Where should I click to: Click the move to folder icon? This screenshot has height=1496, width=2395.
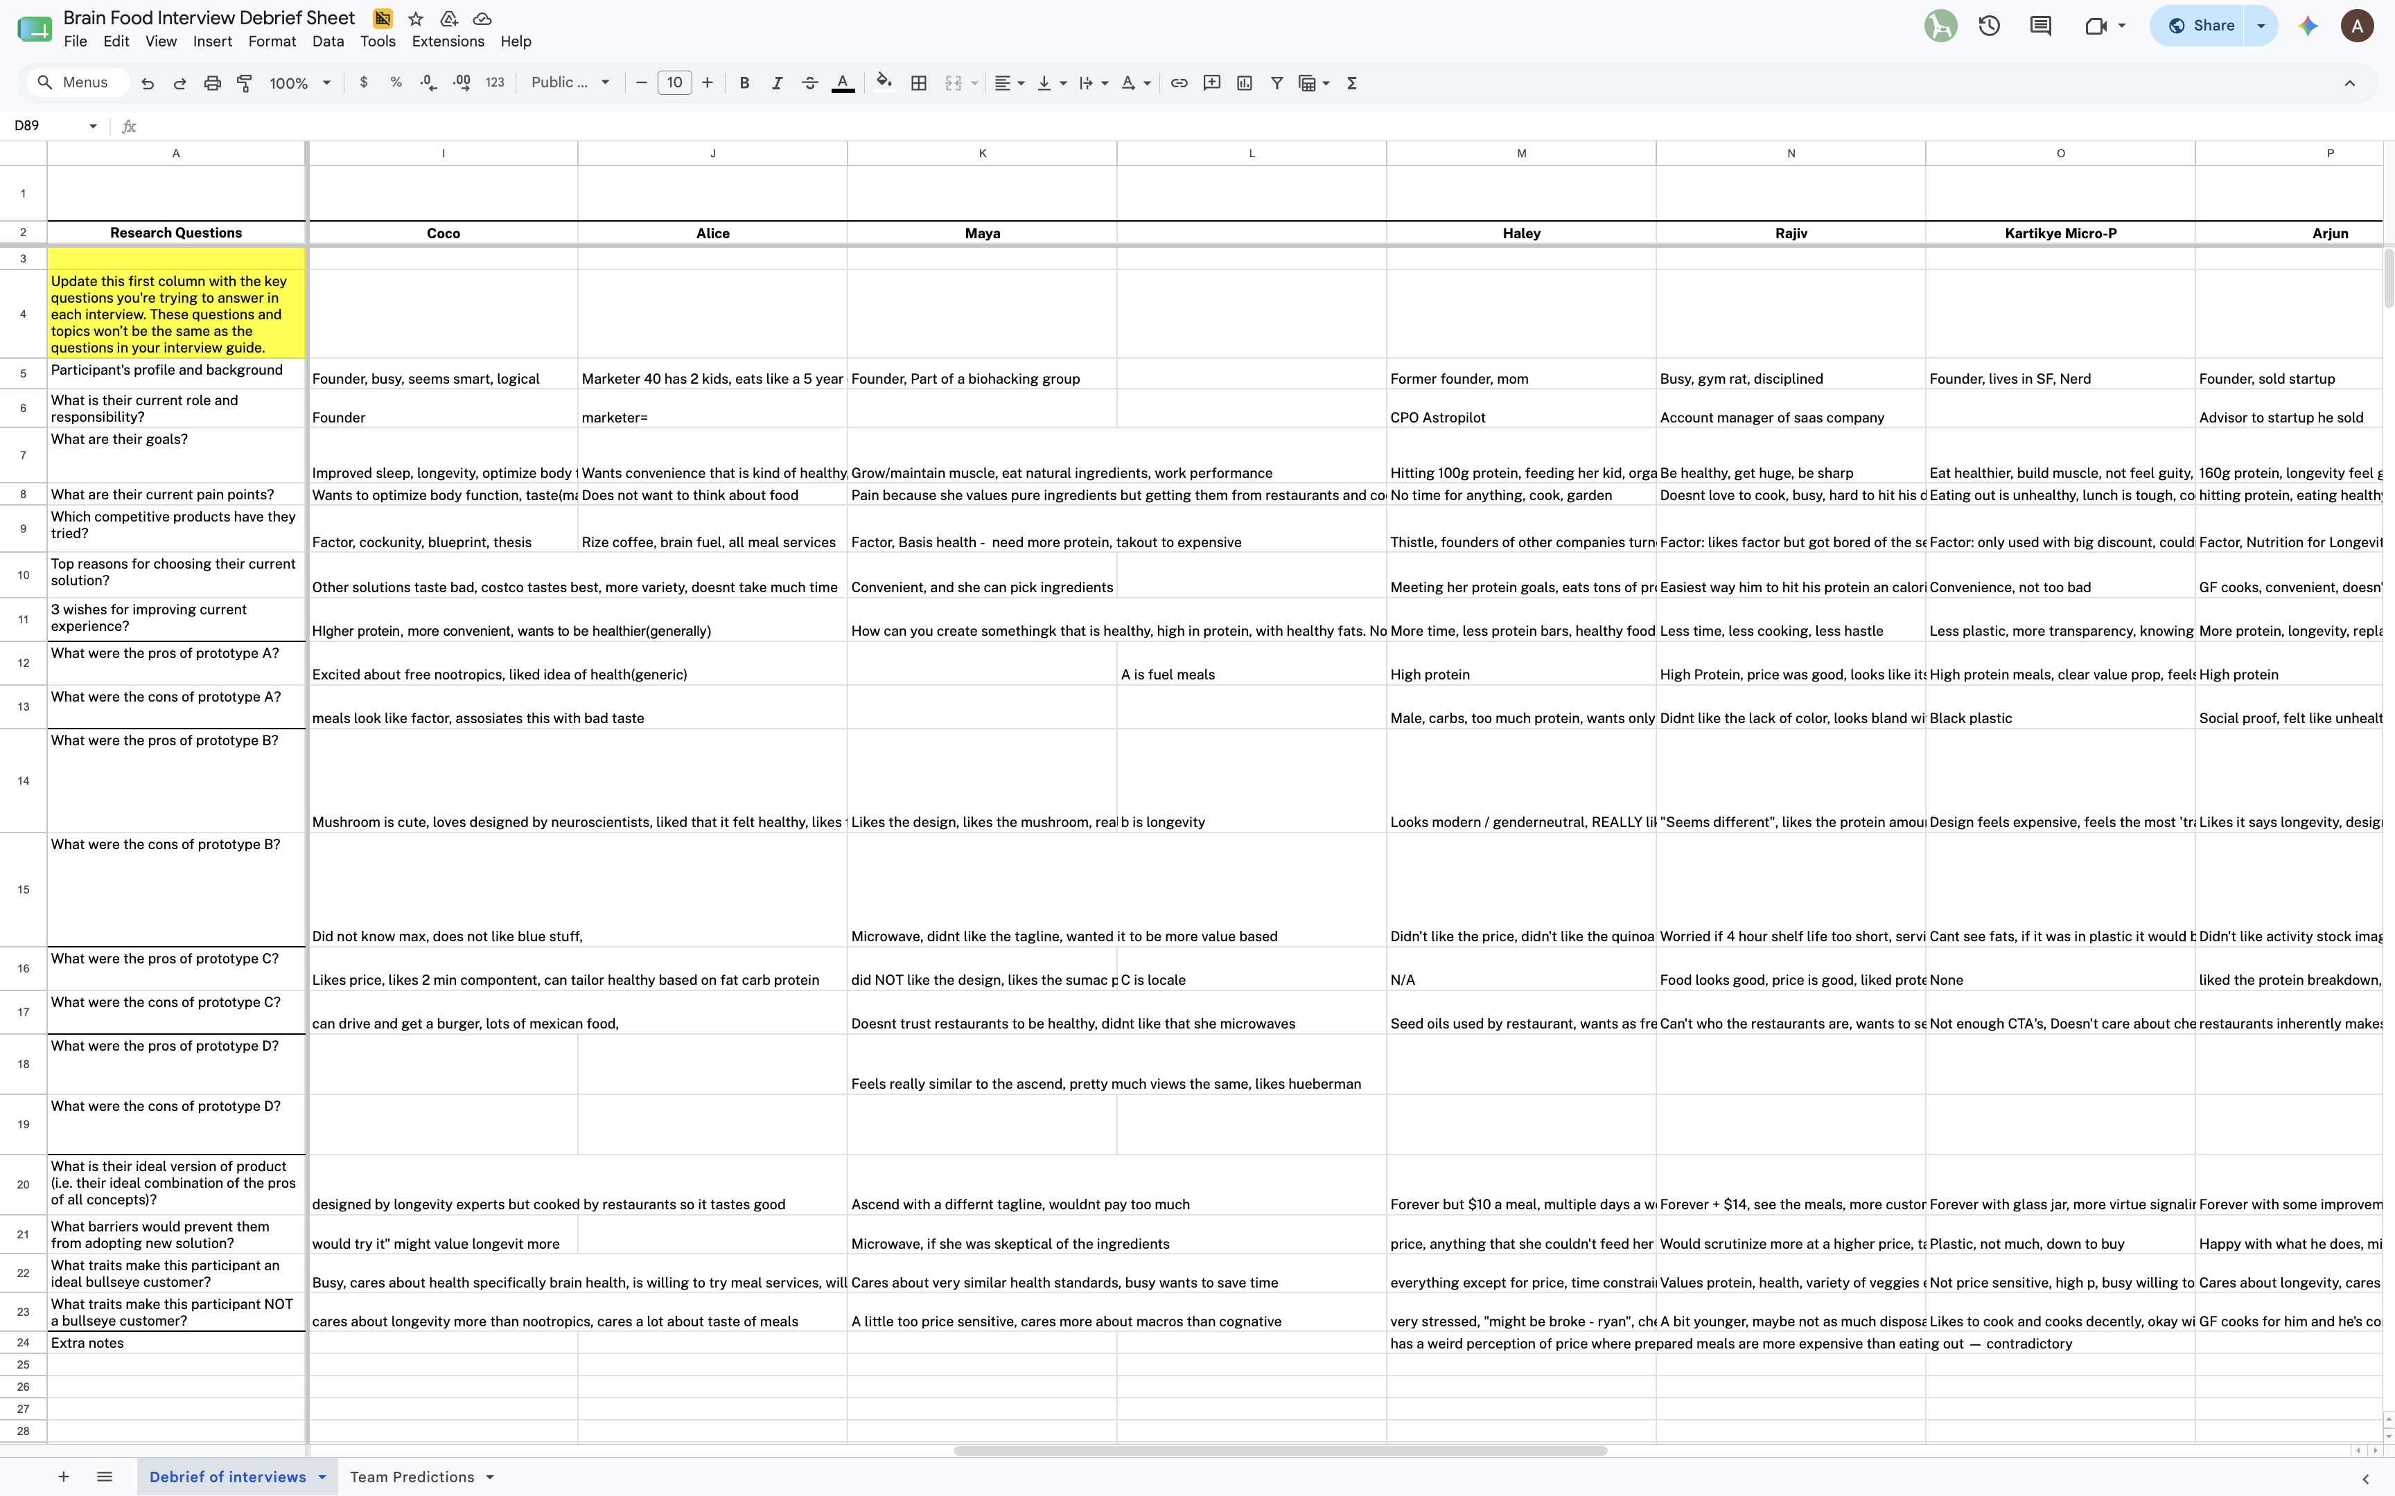pyautogui.click(x=449, y=19)
